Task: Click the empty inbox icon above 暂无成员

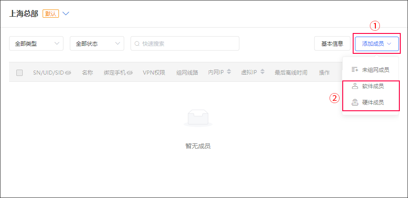Action: click(x=198, y=119)
